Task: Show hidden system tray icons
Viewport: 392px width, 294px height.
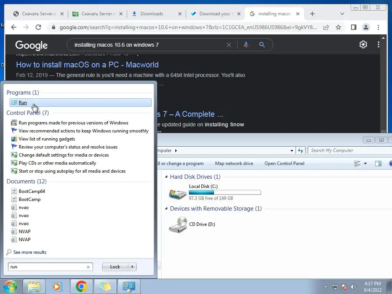Action: click(x=325, y=287)
